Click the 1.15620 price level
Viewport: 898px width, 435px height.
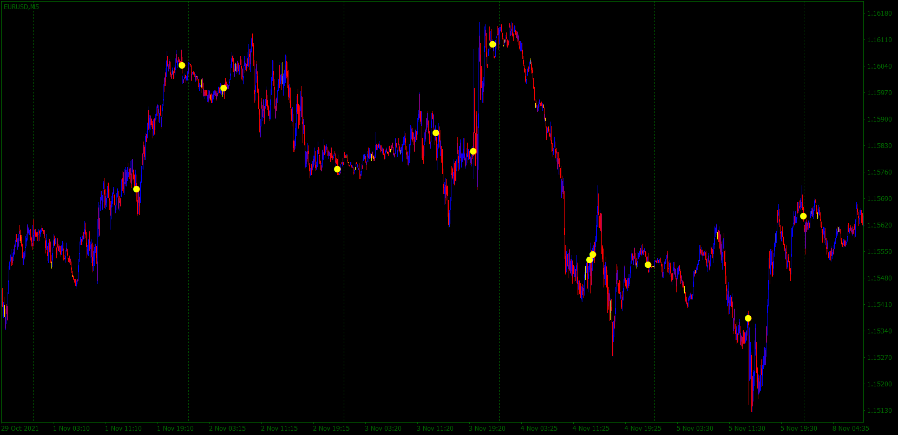click(880, 225)
